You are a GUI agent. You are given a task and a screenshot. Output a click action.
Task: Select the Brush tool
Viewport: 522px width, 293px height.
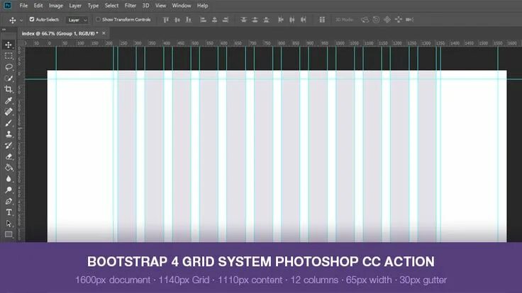pos(9,123)
